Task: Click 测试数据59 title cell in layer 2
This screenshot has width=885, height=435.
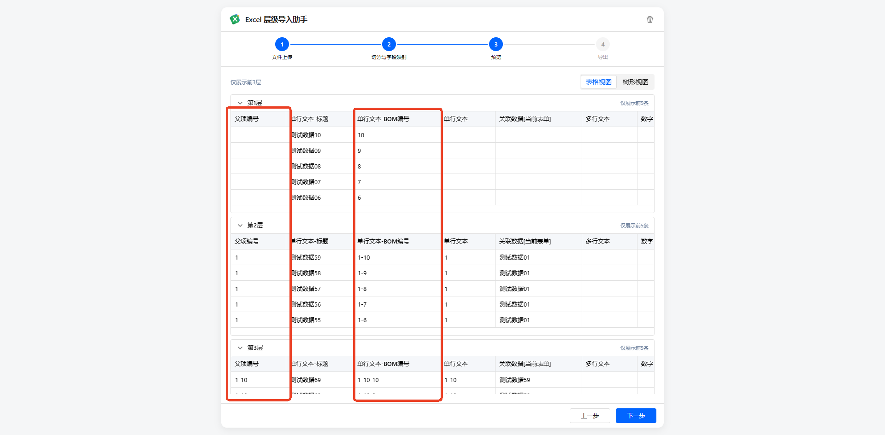Action: tap(320, 257)
